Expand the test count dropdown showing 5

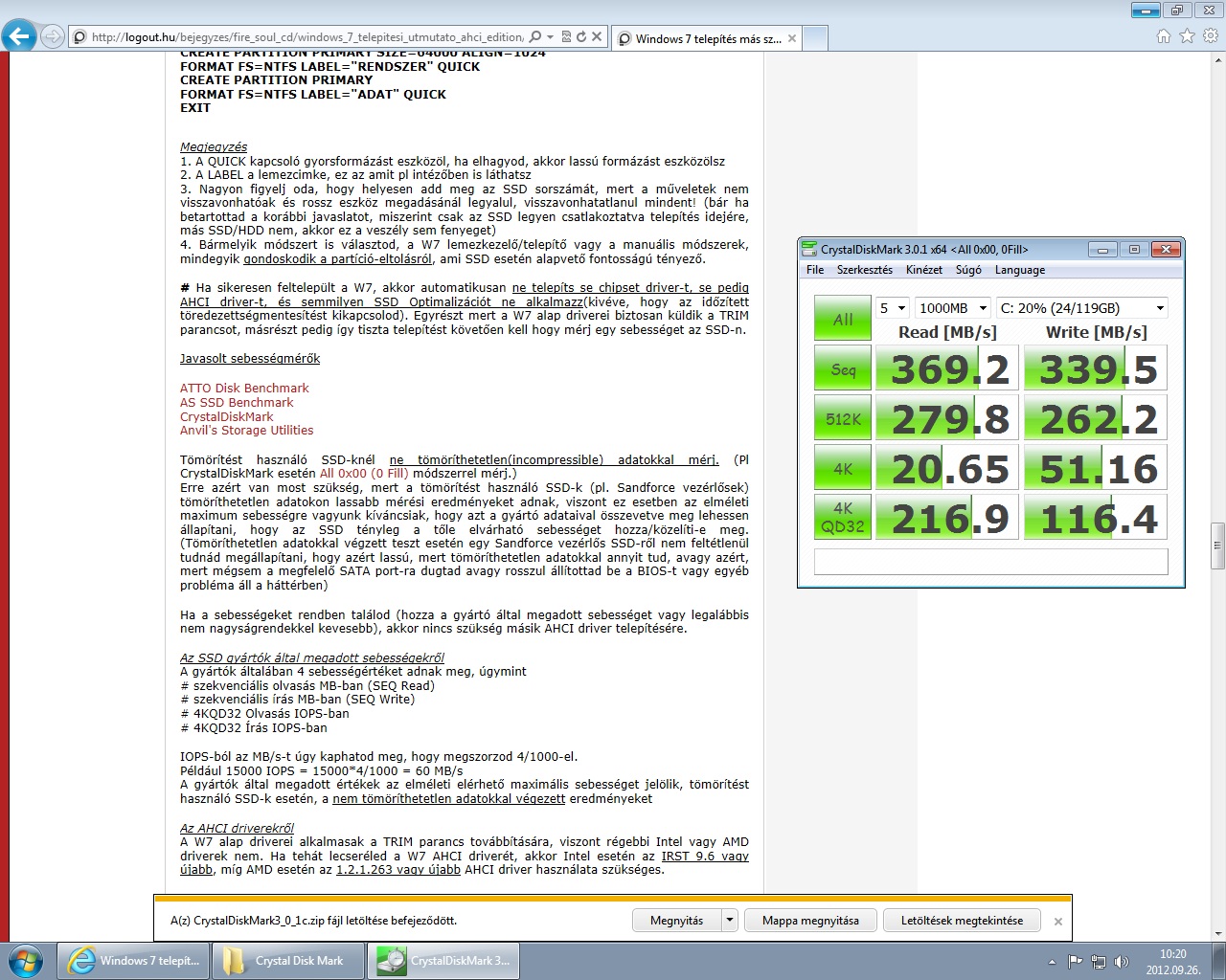tap(893, 308)
